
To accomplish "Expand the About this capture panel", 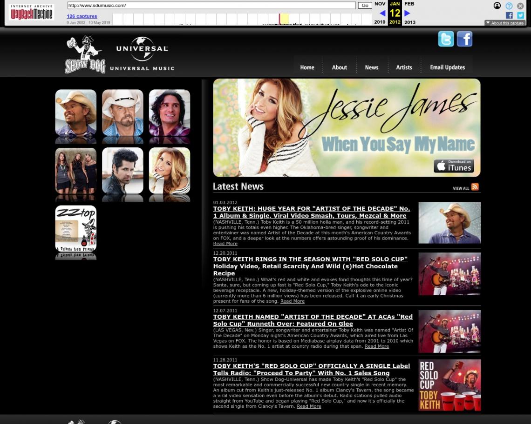I will tap(505, 23).
